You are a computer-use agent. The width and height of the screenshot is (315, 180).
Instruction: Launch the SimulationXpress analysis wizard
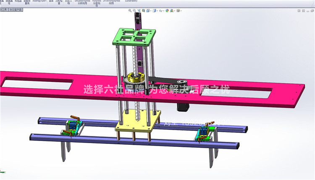82,2
